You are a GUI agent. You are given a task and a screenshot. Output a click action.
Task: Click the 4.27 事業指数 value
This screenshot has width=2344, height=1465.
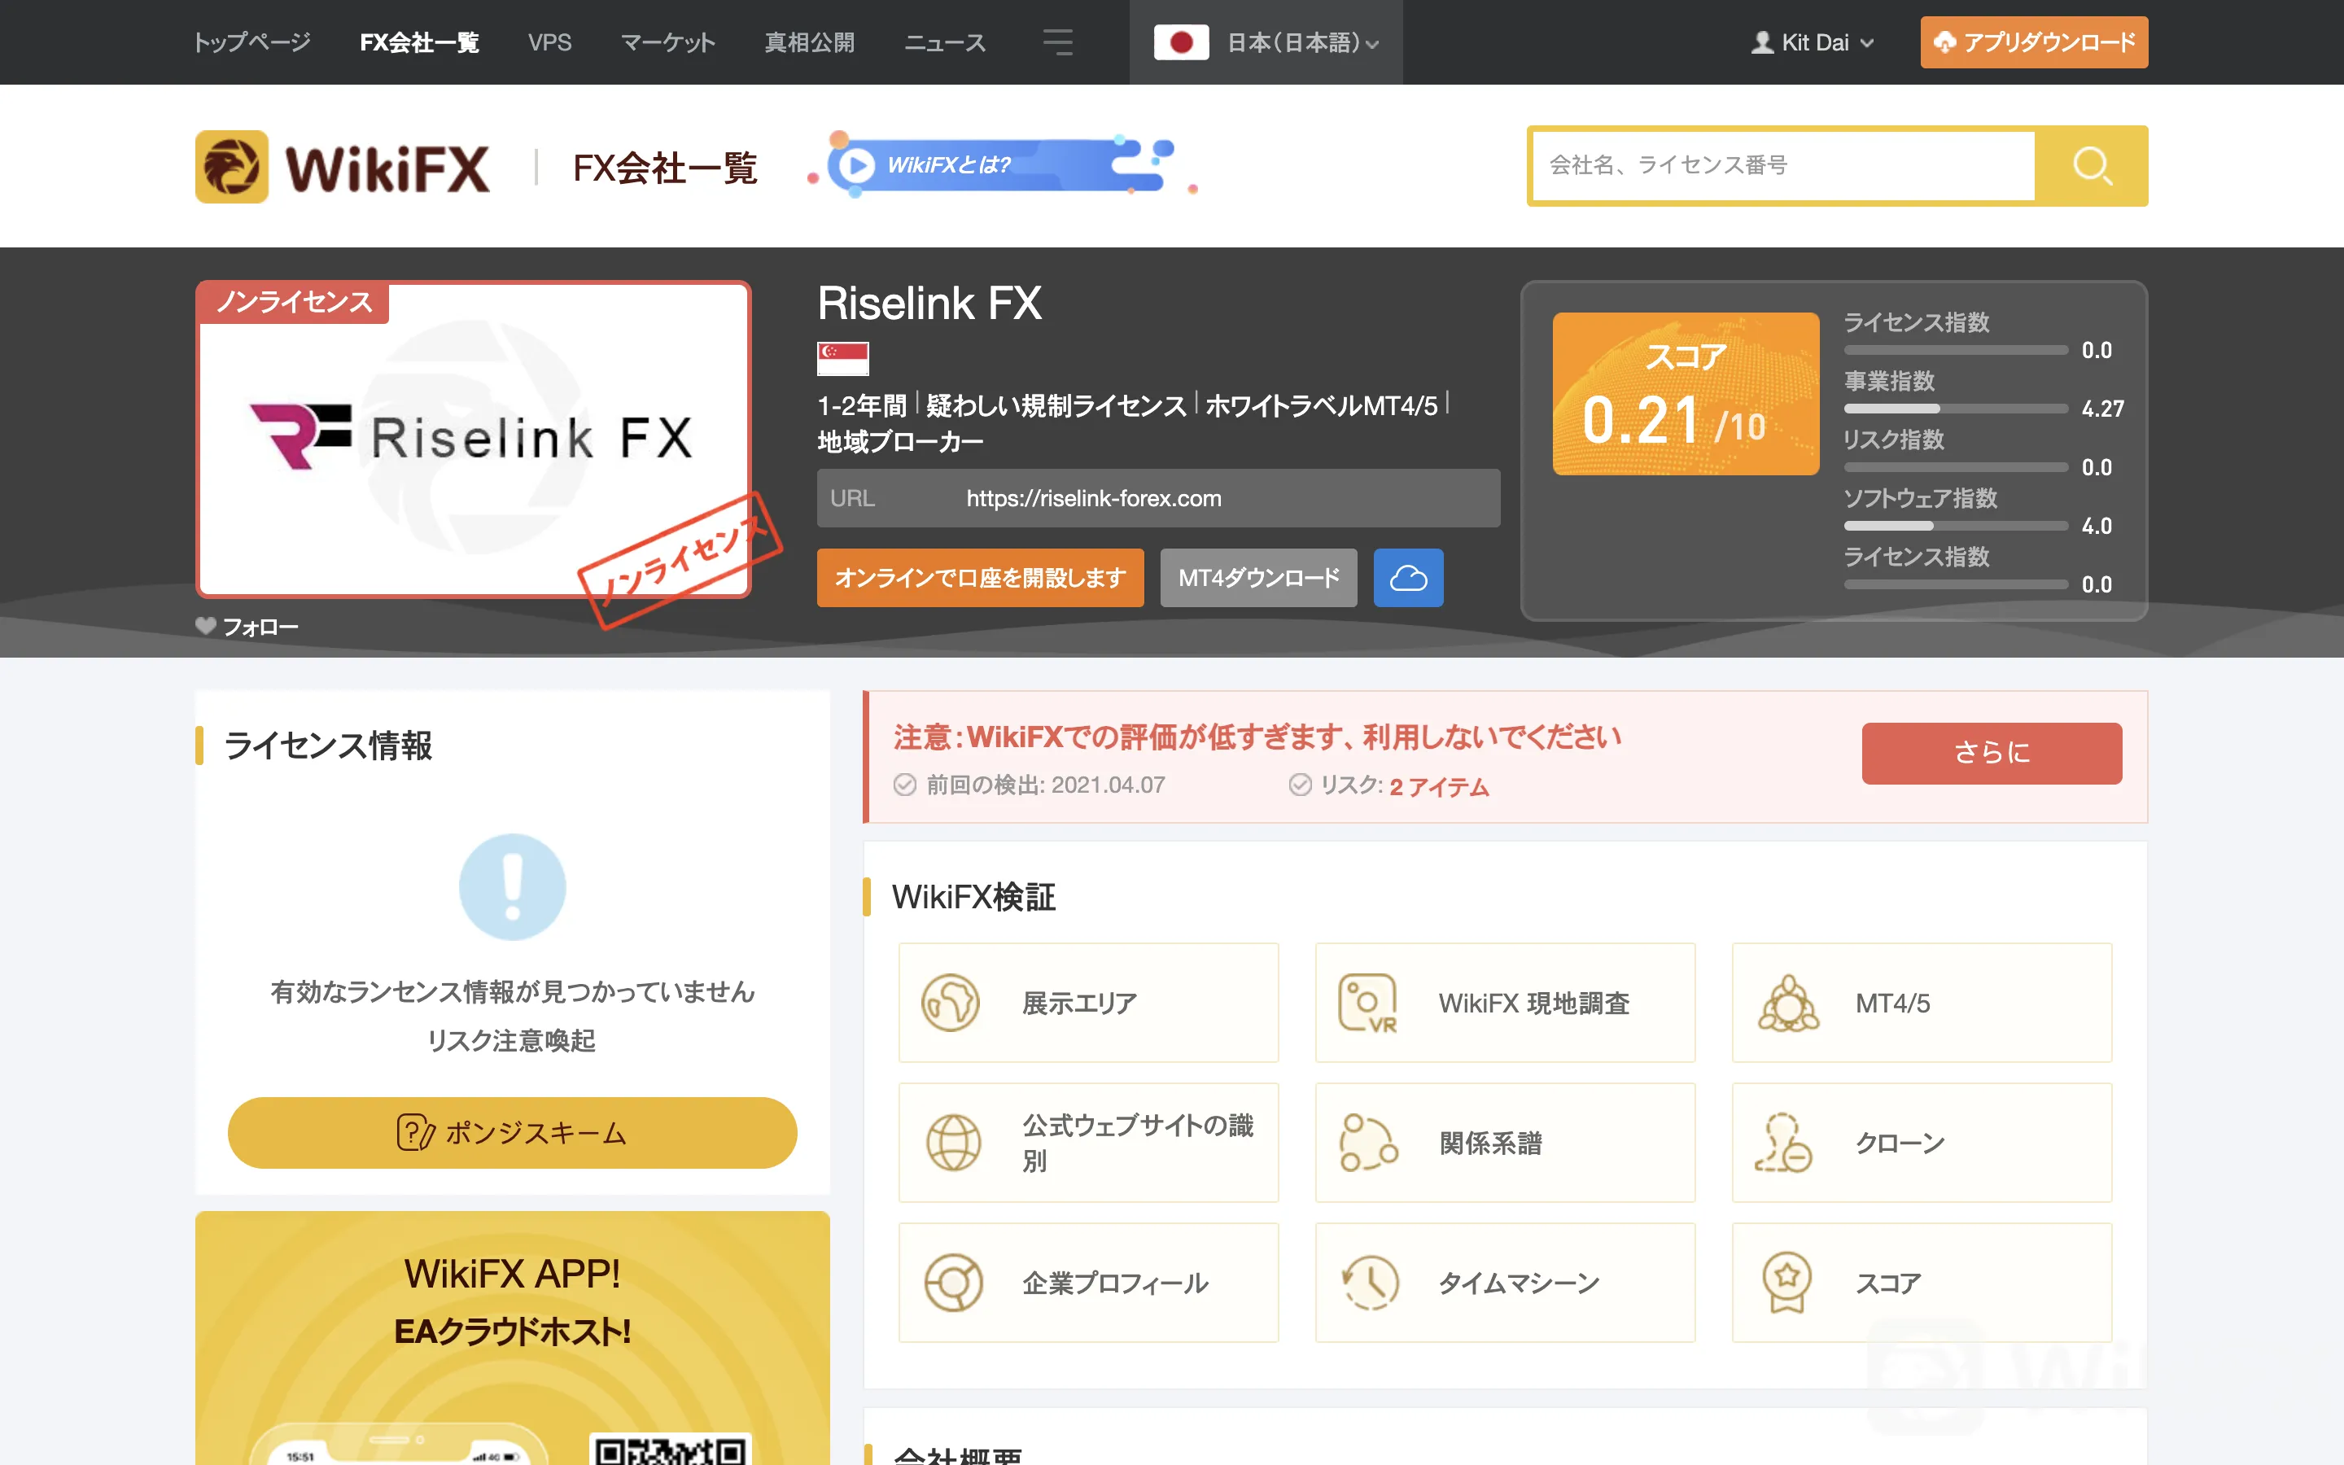(2103, 409)
